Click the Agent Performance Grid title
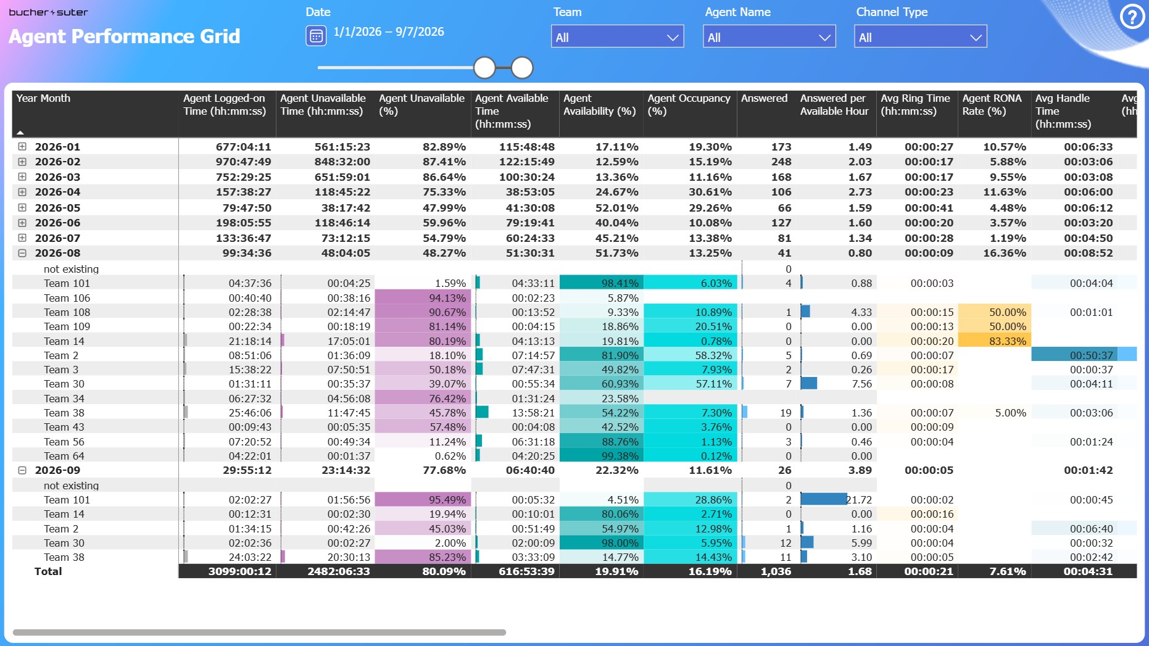Image resolution: width=1149 pixels, height=646 pixels. 124,36
